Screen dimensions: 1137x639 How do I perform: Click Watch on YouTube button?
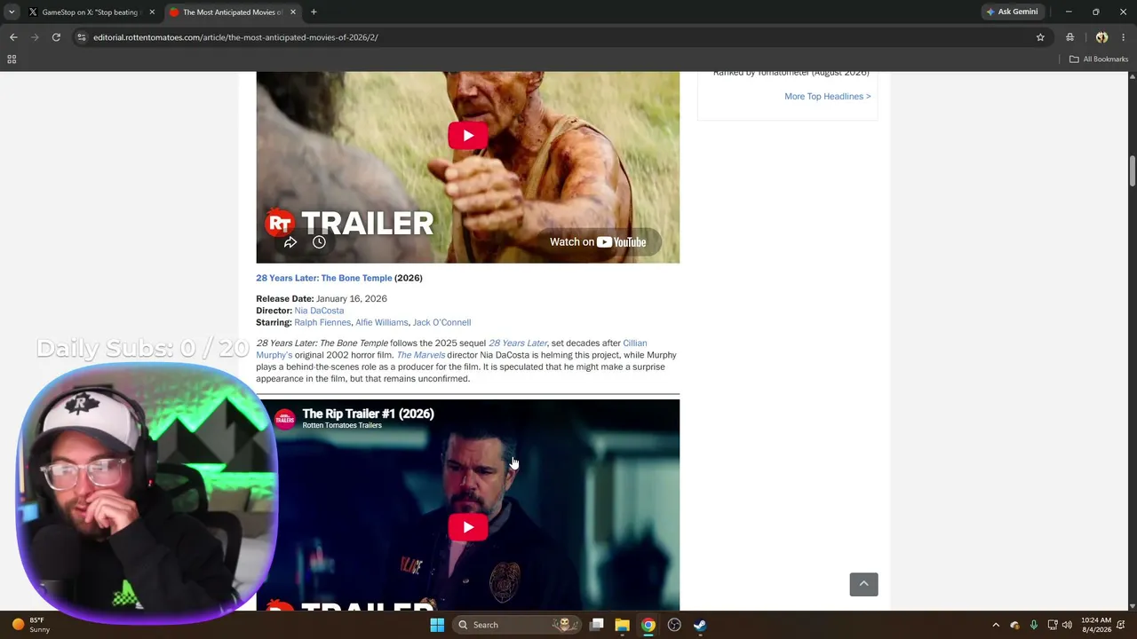click(x=598, y=242)
